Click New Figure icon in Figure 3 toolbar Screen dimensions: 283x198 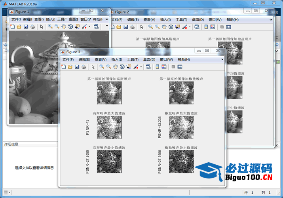[63, 67]
